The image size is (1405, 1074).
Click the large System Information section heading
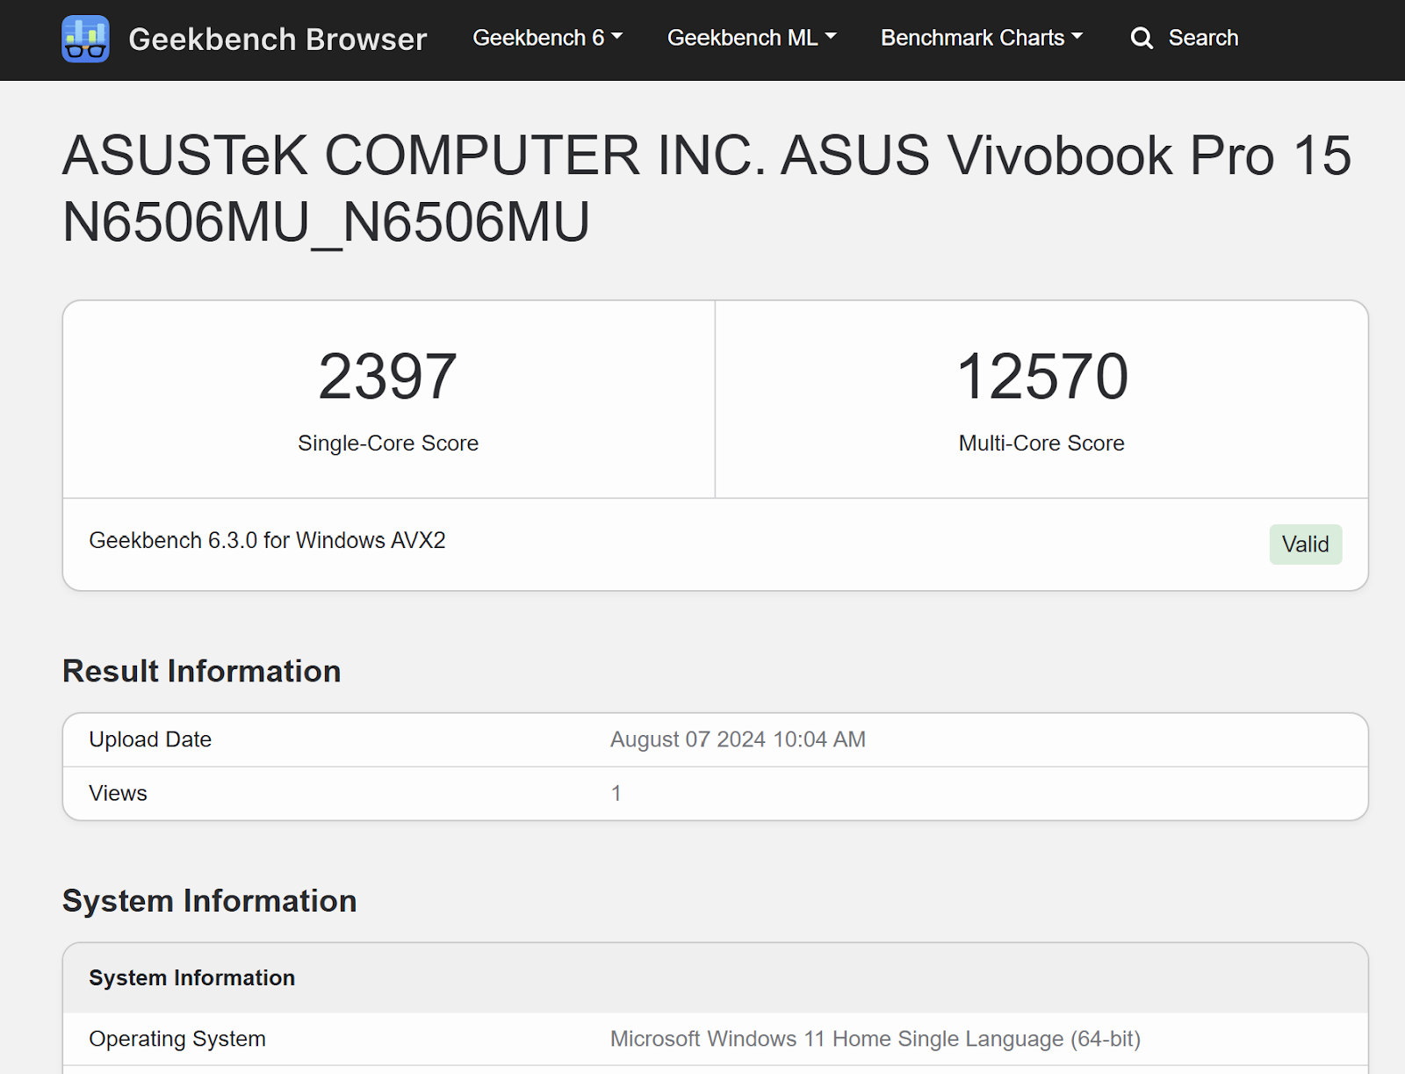[x=210, y=901]
